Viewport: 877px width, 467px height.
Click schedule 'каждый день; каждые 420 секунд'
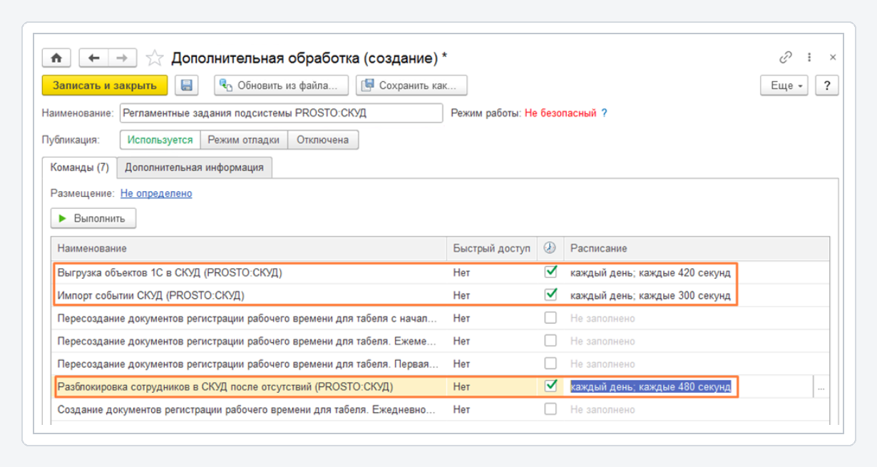[x=650, y=272]
